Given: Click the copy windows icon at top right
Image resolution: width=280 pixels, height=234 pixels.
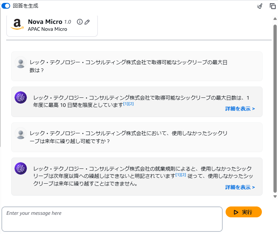Looking at the screenshot, I should click(x=272, y=6).
